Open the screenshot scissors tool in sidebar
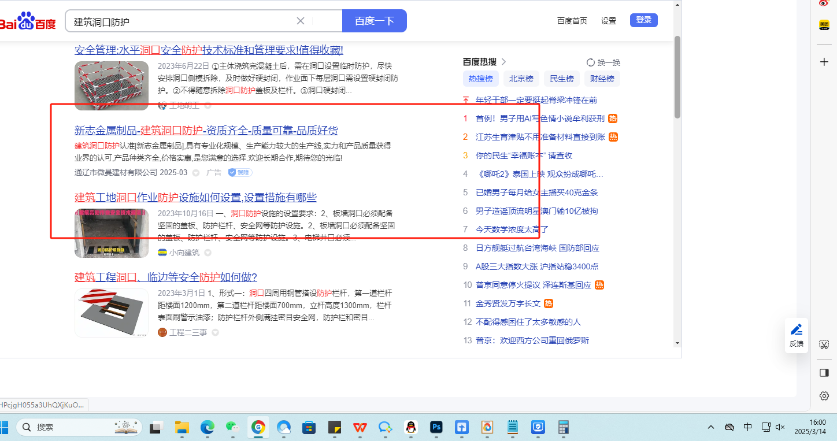 [x=824, y=344]
